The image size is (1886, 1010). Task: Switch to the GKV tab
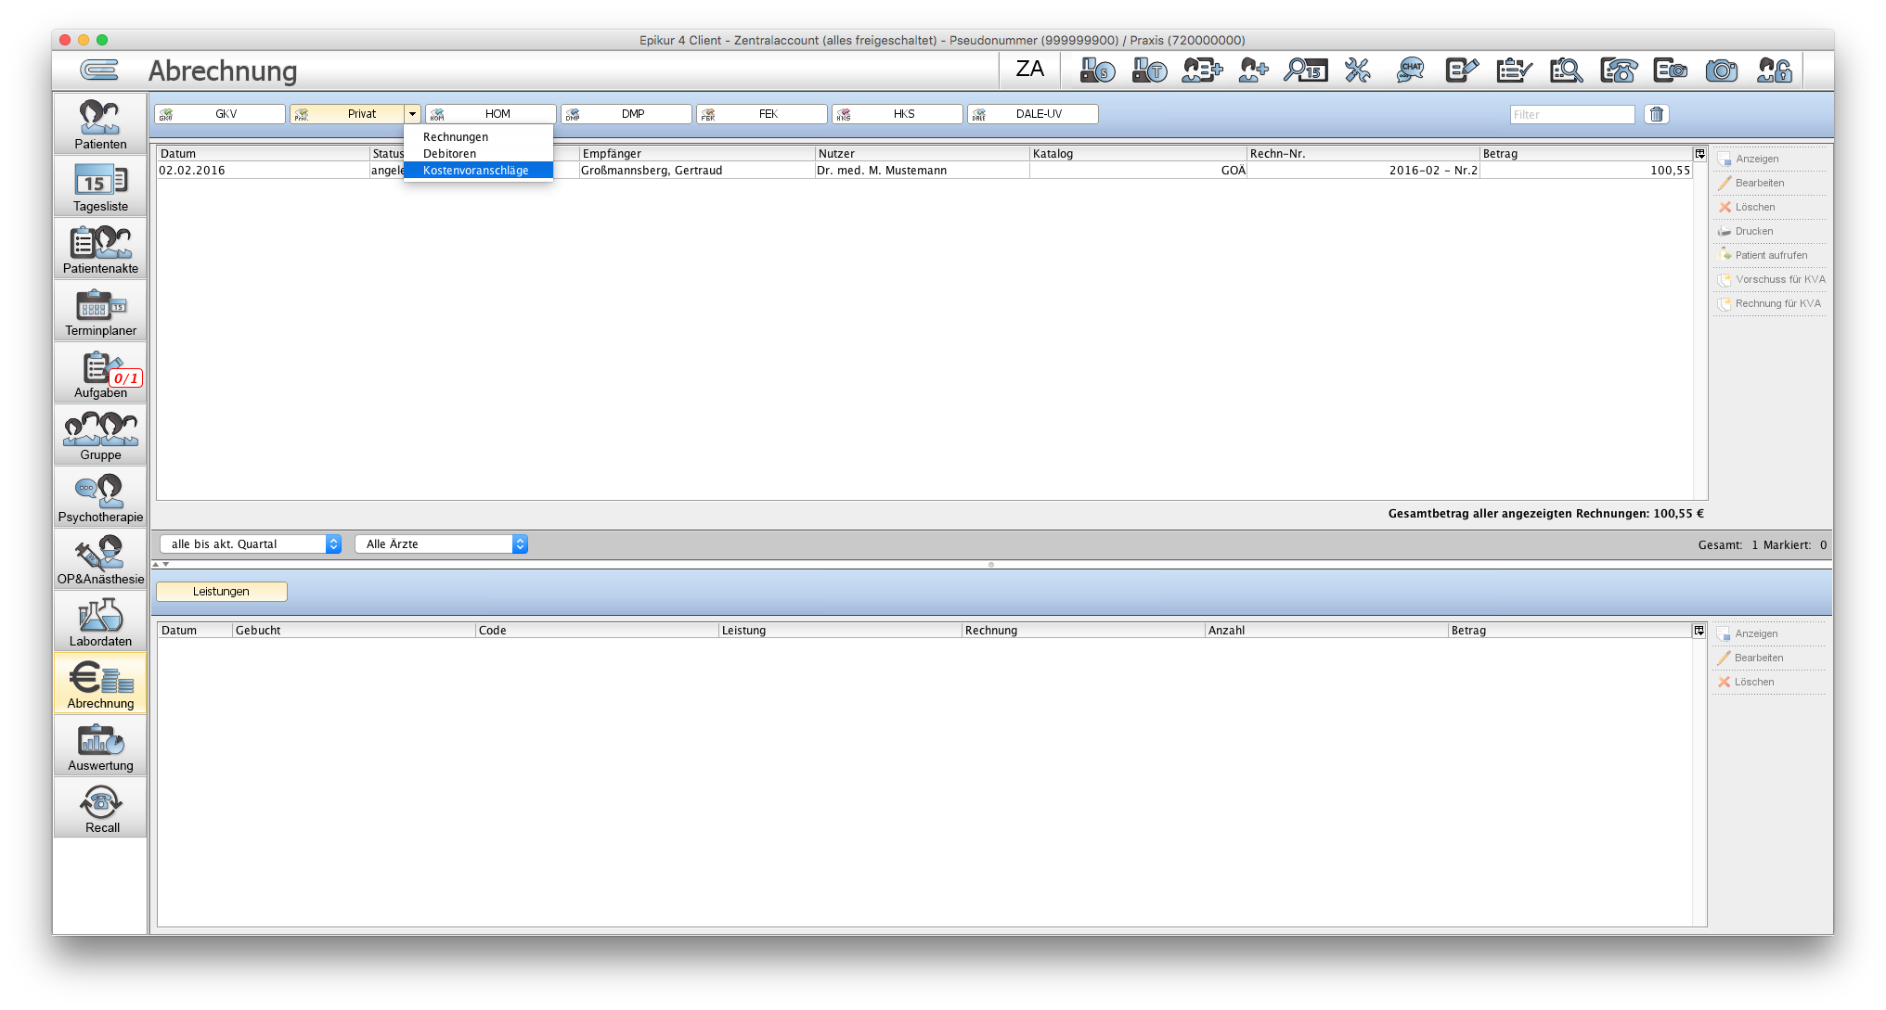click(220, 114)
